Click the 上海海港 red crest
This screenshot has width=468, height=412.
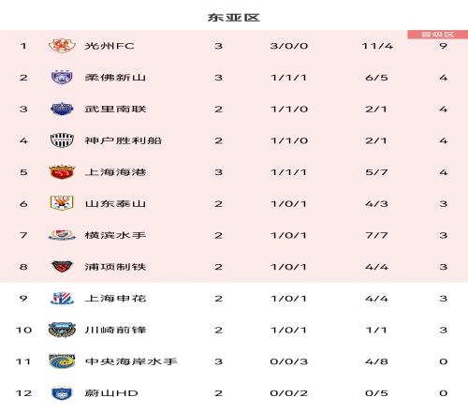pyautogui.click(x=62, y=172)
